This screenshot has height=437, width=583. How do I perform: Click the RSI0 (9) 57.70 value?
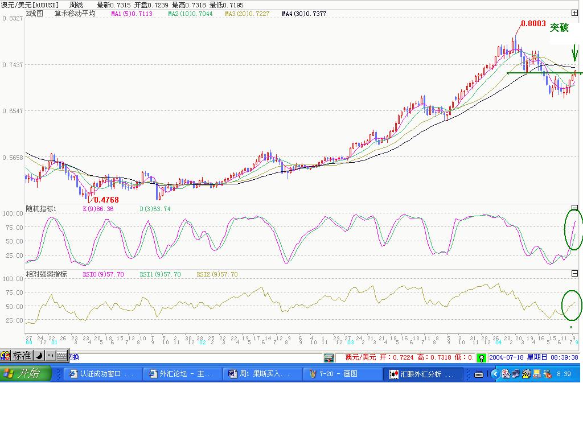point(104,274)
